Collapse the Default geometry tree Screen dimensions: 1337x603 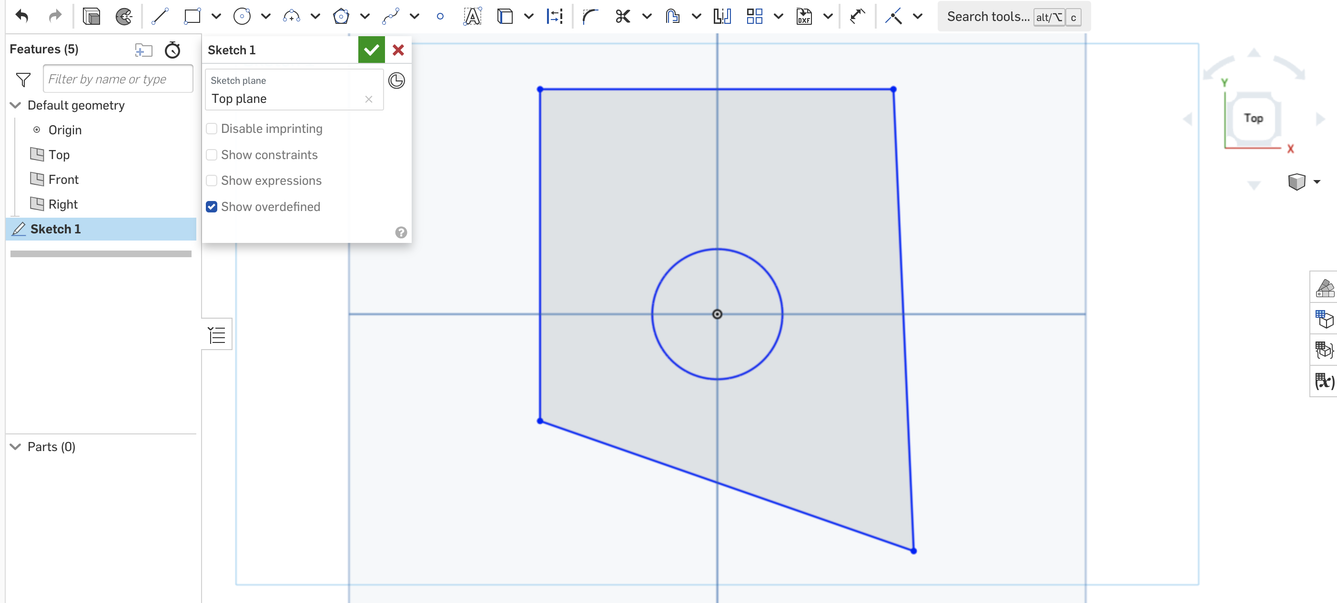click(16, 105)
